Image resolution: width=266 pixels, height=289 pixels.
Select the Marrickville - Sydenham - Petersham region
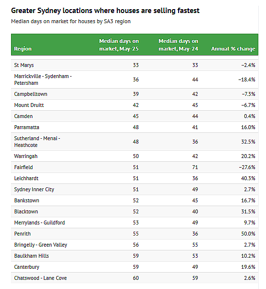(43, 79)
